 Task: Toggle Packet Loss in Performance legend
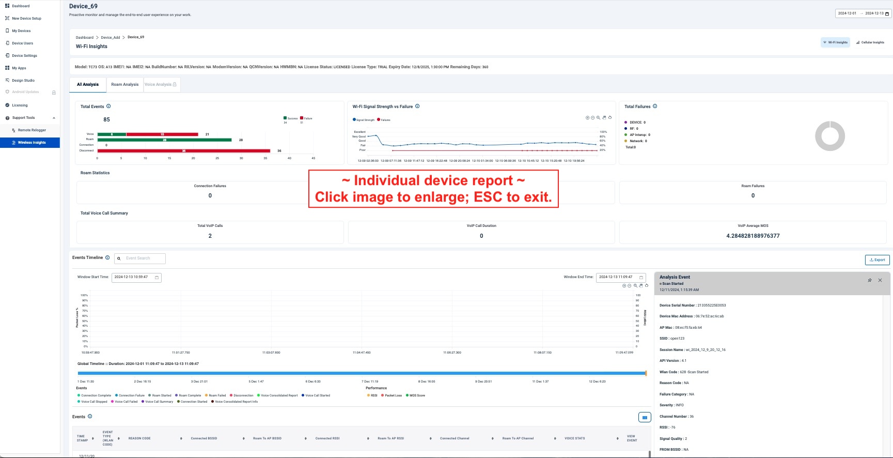(x=391, y=395)
